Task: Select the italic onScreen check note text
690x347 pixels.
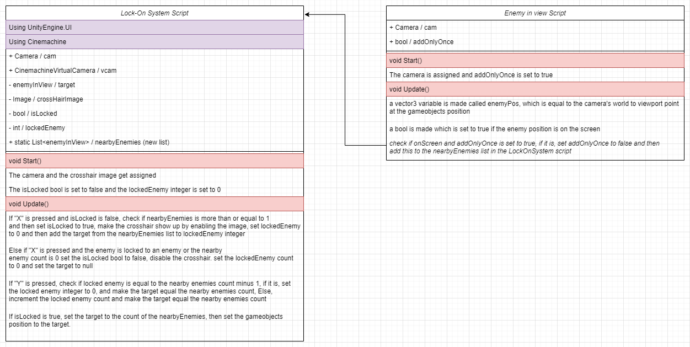Action: coord(535,147)
